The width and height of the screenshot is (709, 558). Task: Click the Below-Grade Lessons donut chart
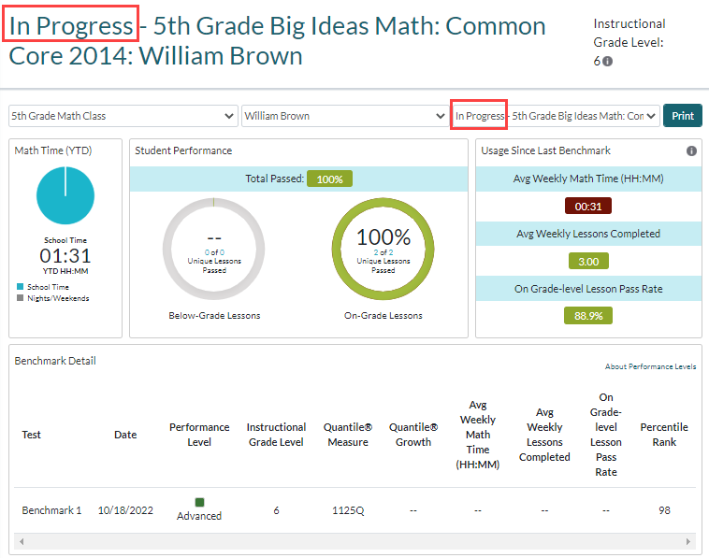click(214, 249)
